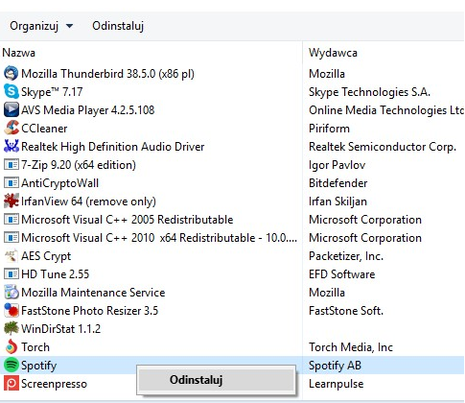Select the Torch program name
Viewport: 465px width, 403px height.
35,347
